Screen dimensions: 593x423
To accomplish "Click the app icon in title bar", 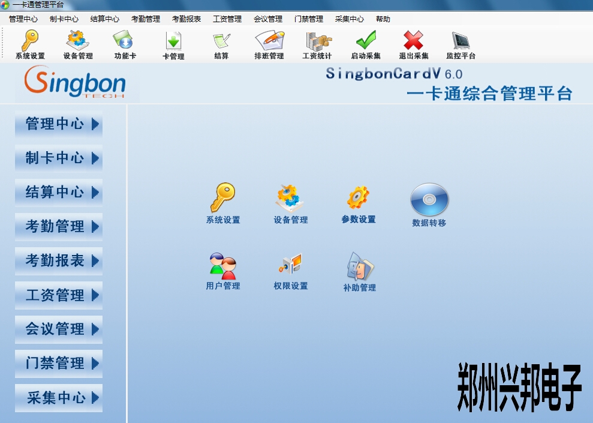I will click(x=5, y=5).
